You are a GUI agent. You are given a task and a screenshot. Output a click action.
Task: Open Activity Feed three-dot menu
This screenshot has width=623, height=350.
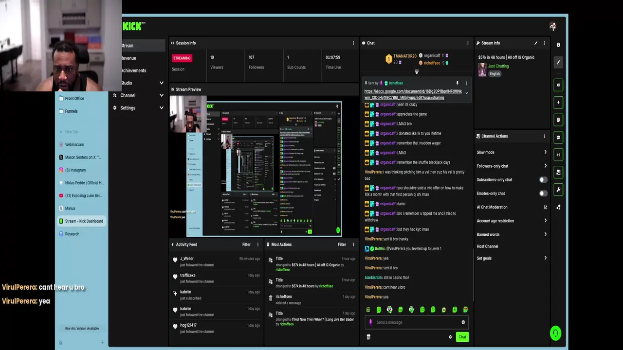(258, 245)
